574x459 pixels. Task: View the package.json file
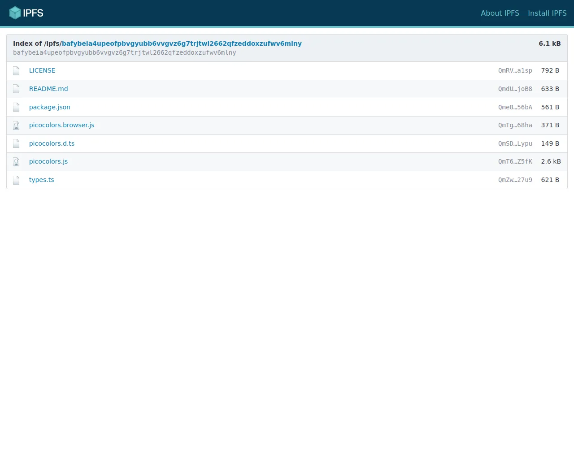[49, 107]
